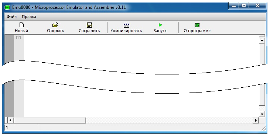270x136 pixels.
Task: Open the Правка menu
Action: click(29, 17)
